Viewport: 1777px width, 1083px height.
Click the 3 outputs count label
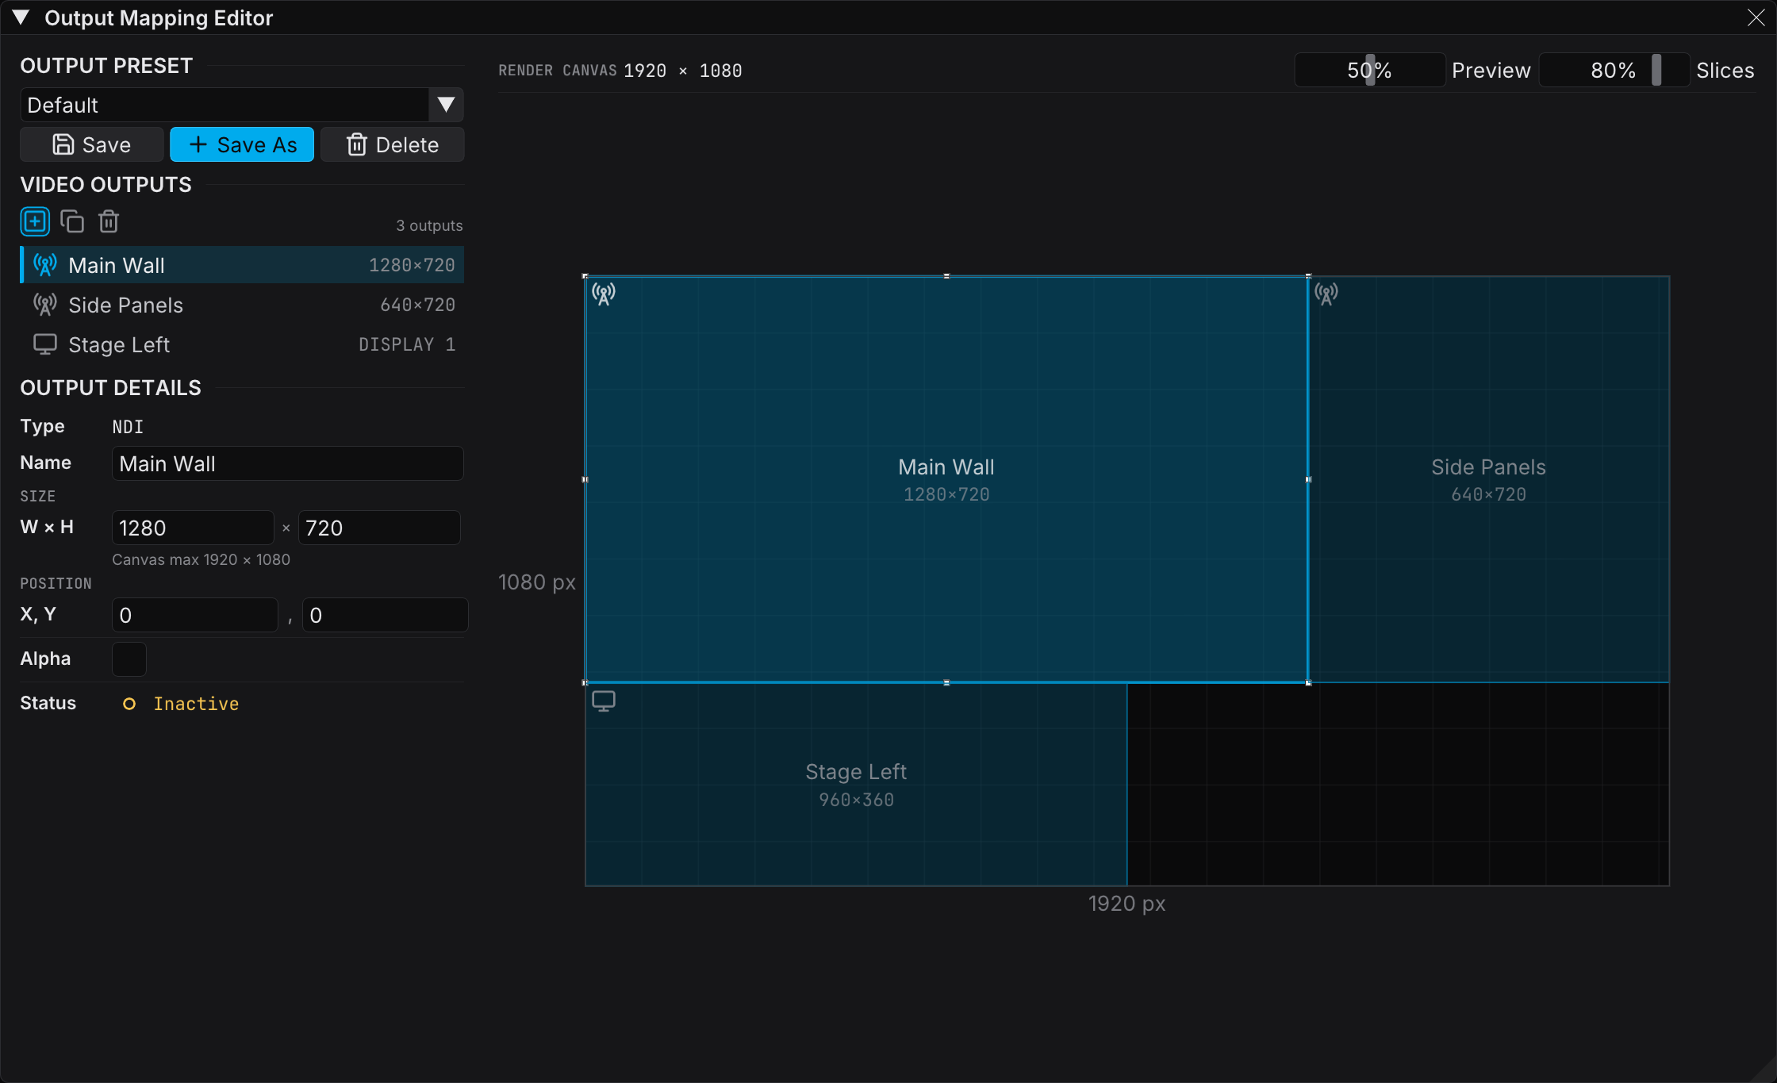pos(429,225)
